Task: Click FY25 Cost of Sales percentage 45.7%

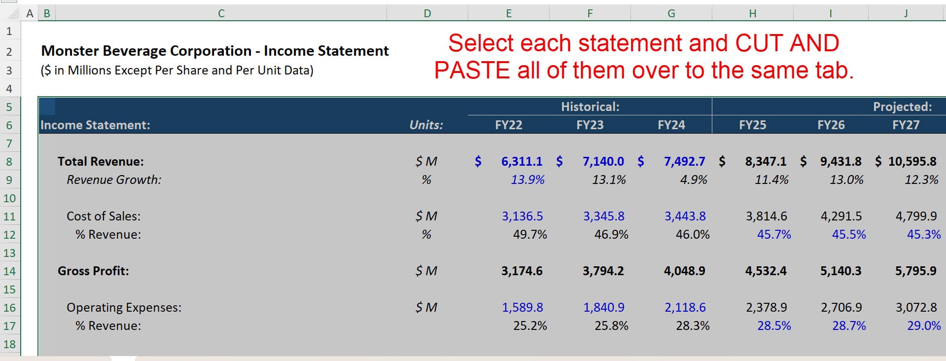Action: [x=773, y=235]
